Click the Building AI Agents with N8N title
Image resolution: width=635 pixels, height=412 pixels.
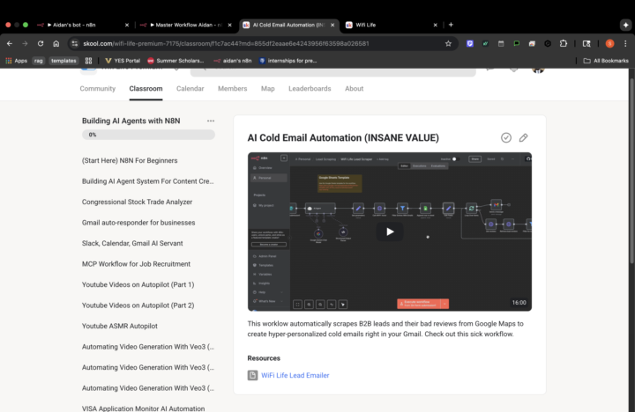131,121
